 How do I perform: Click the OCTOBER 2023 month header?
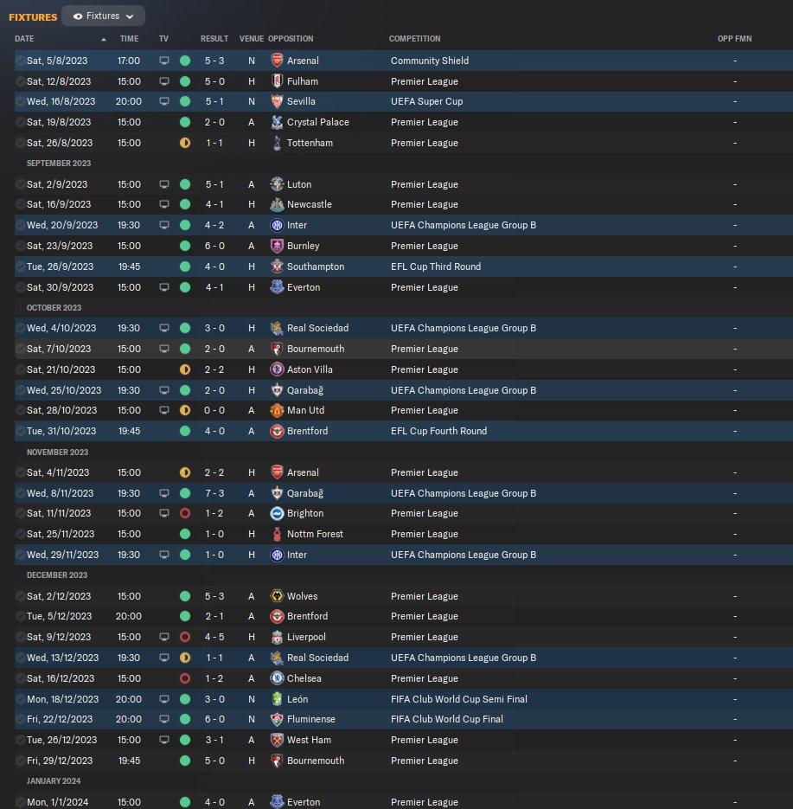pyautogui.click(x=54, y=307)
